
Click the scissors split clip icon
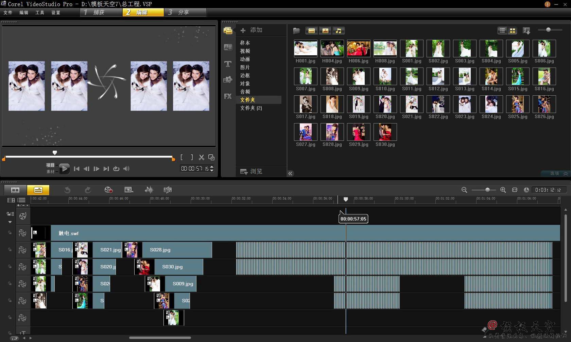click(x=202, y=157)
